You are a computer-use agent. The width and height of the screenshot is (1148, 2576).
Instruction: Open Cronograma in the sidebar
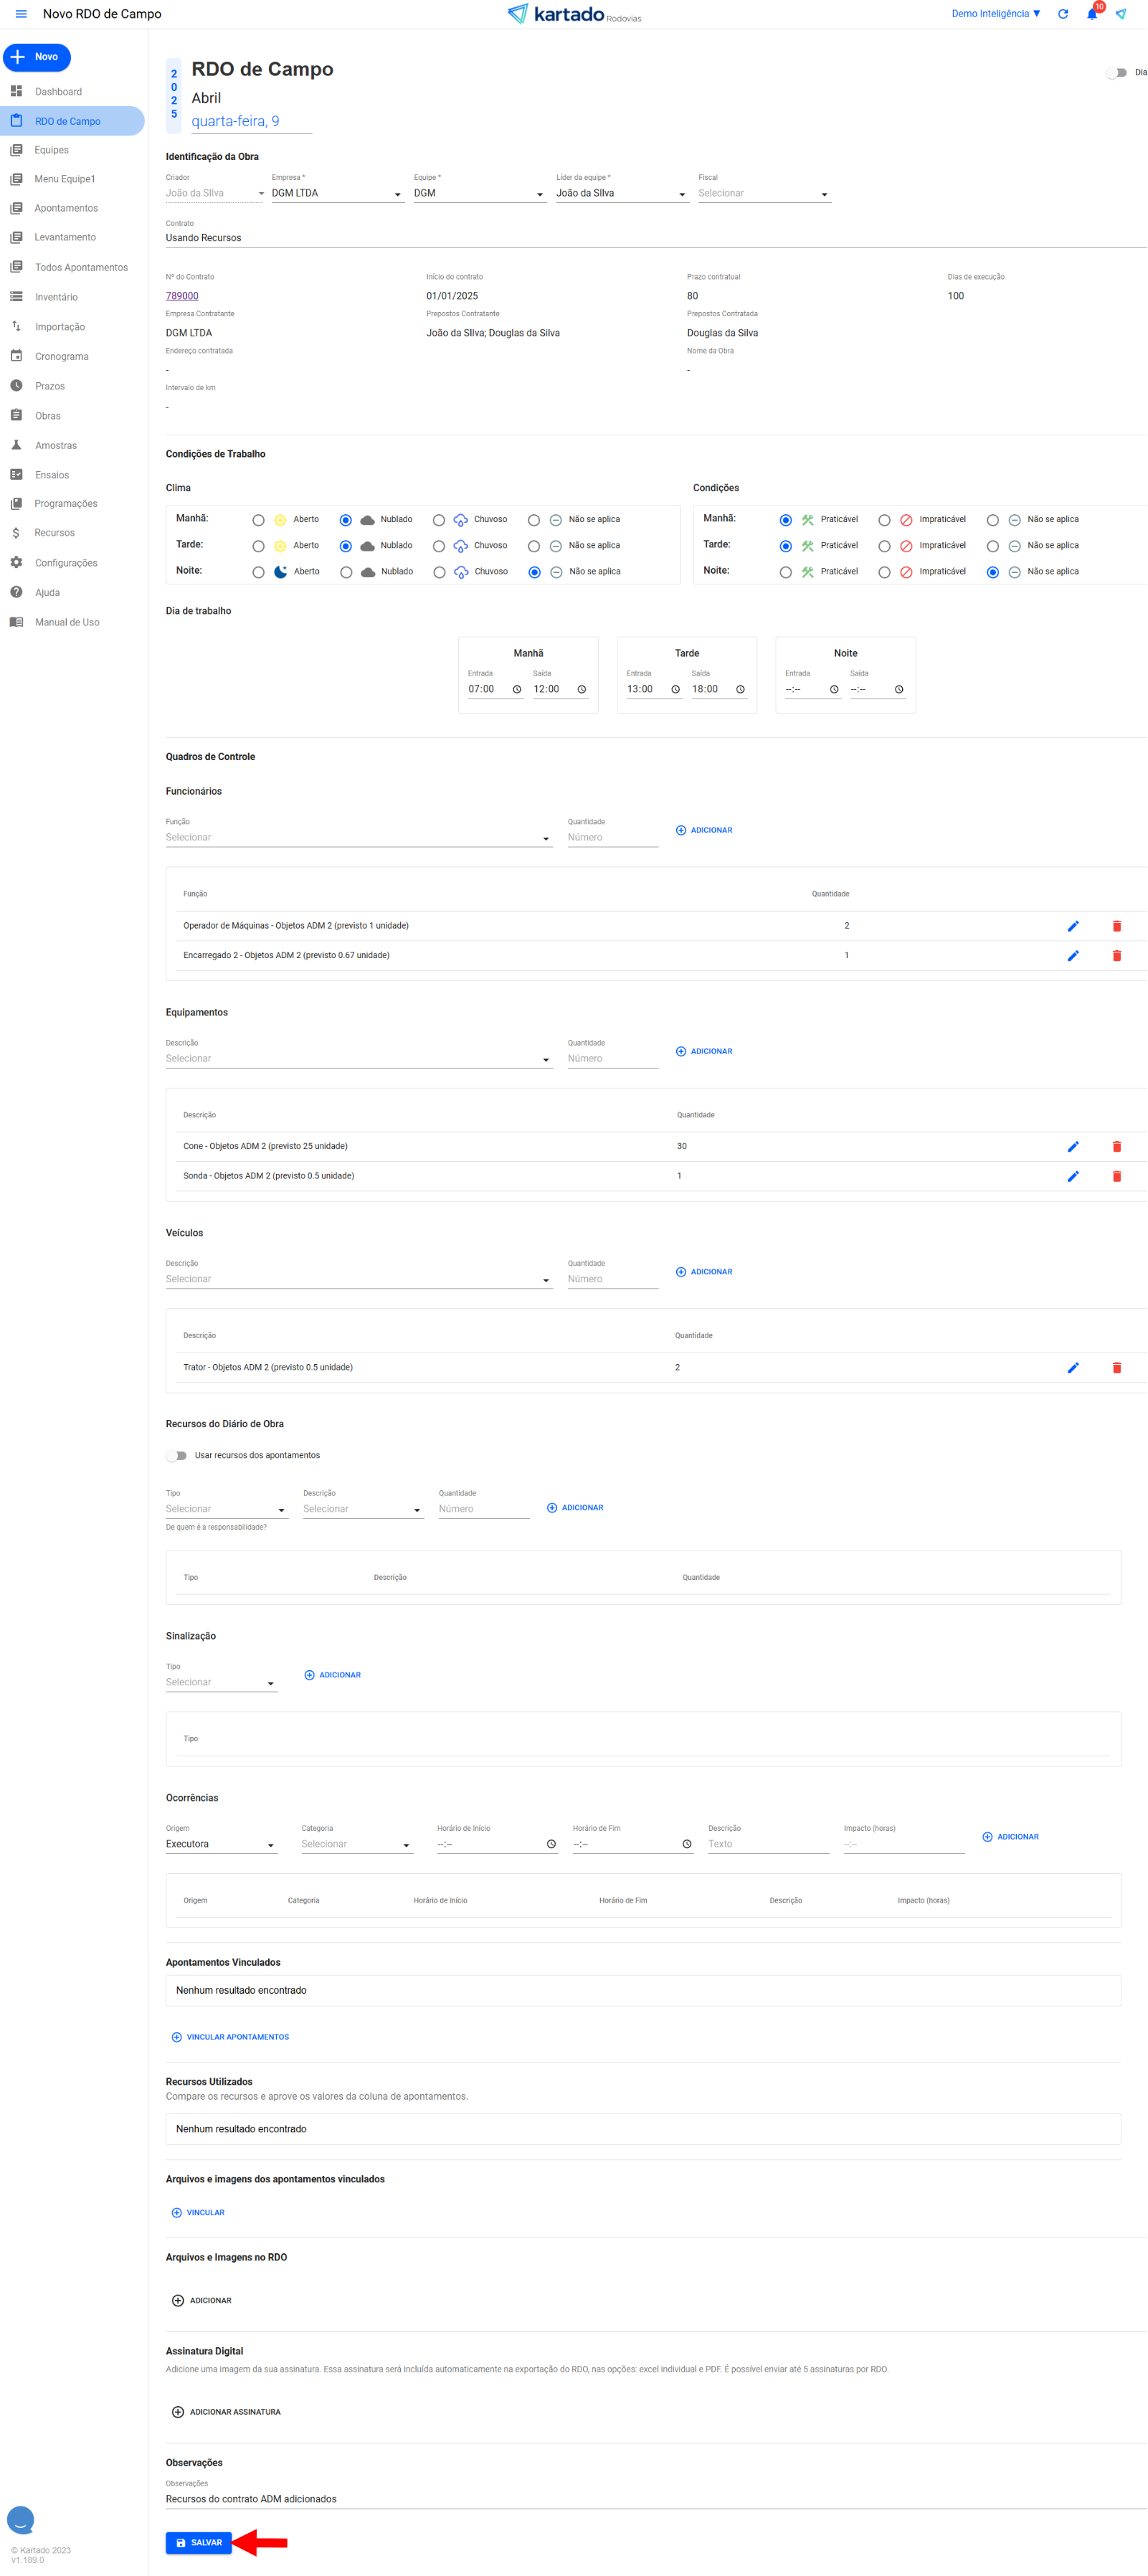pyautogui.click(x=61, y=357)
